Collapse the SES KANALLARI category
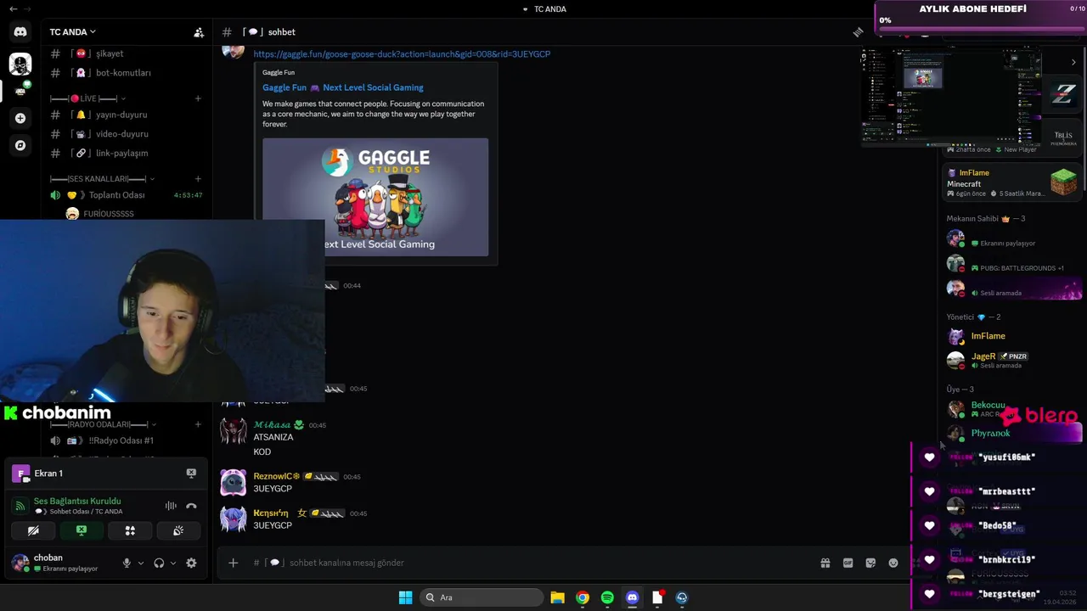Viewport: 1087px width, 611px height. click(x=102, y=179)
